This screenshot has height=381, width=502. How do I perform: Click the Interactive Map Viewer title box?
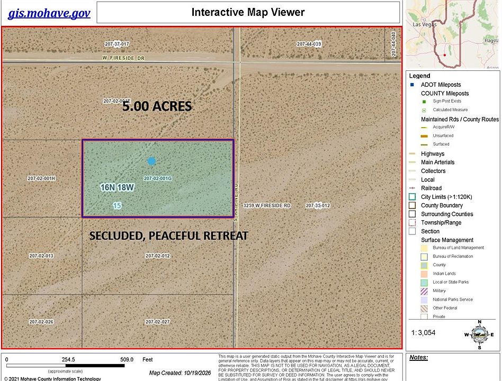pyautogui.click(x=248, y=12)
